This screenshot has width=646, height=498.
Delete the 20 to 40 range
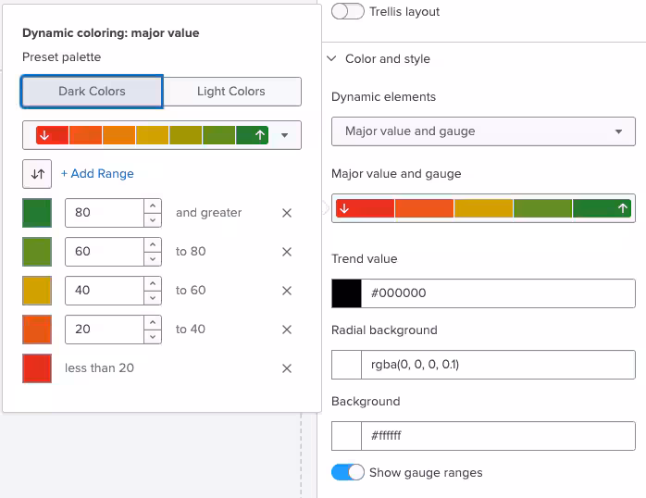[x=287, y=330]
